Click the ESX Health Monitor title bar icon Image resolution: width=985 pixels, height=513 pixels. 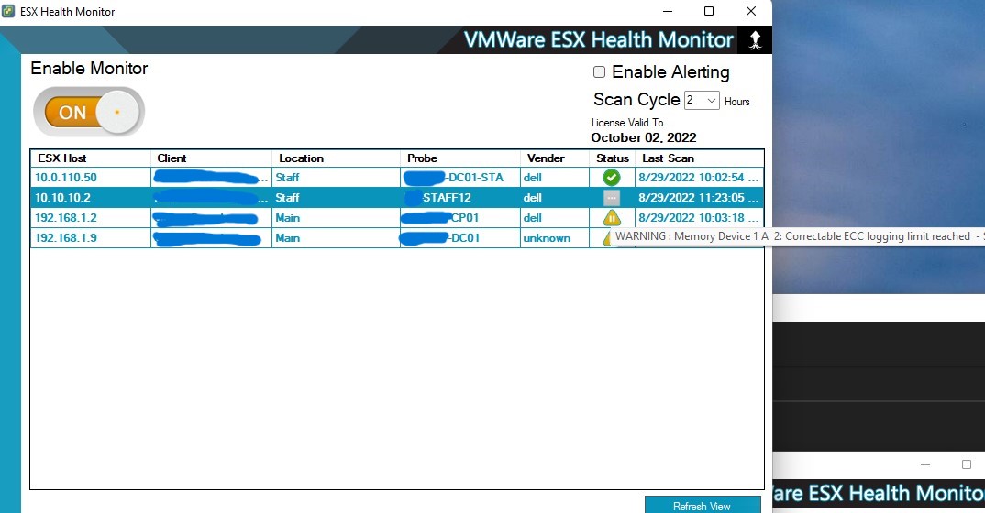[8, 11]
